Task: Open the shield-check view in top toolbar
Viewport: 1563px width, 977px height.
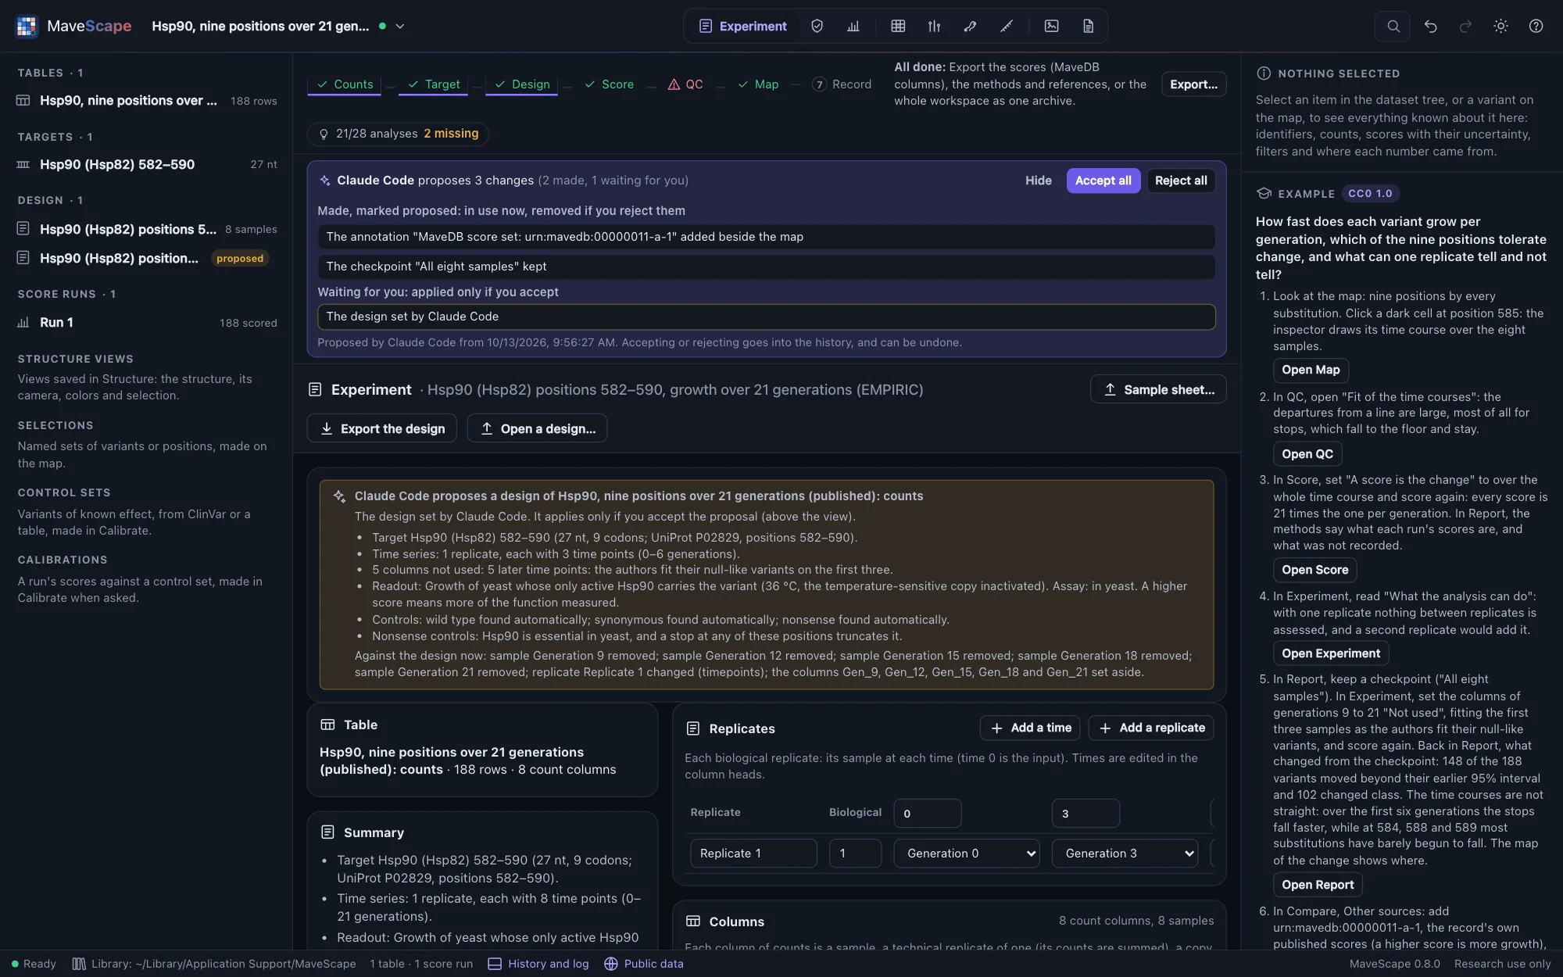Action: tap(817, 26)
